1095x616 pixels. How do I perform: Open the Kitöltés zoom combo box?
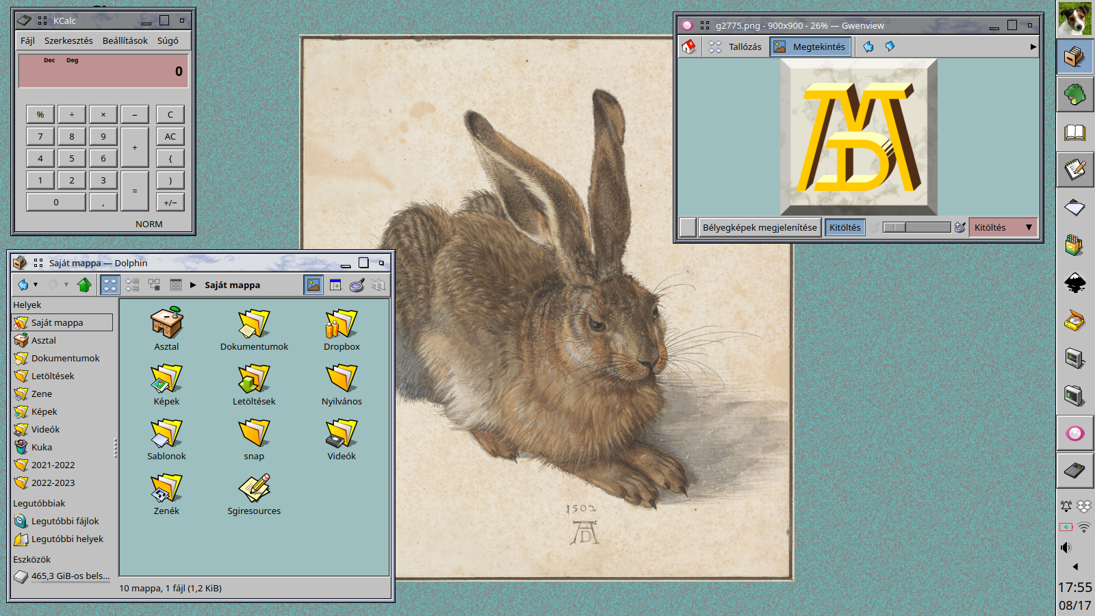click(x=1003, y=227)
